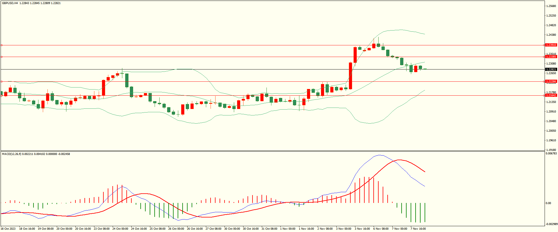
Task: Click the 27 Oct 08:00 time label
Action: [213, 229]
